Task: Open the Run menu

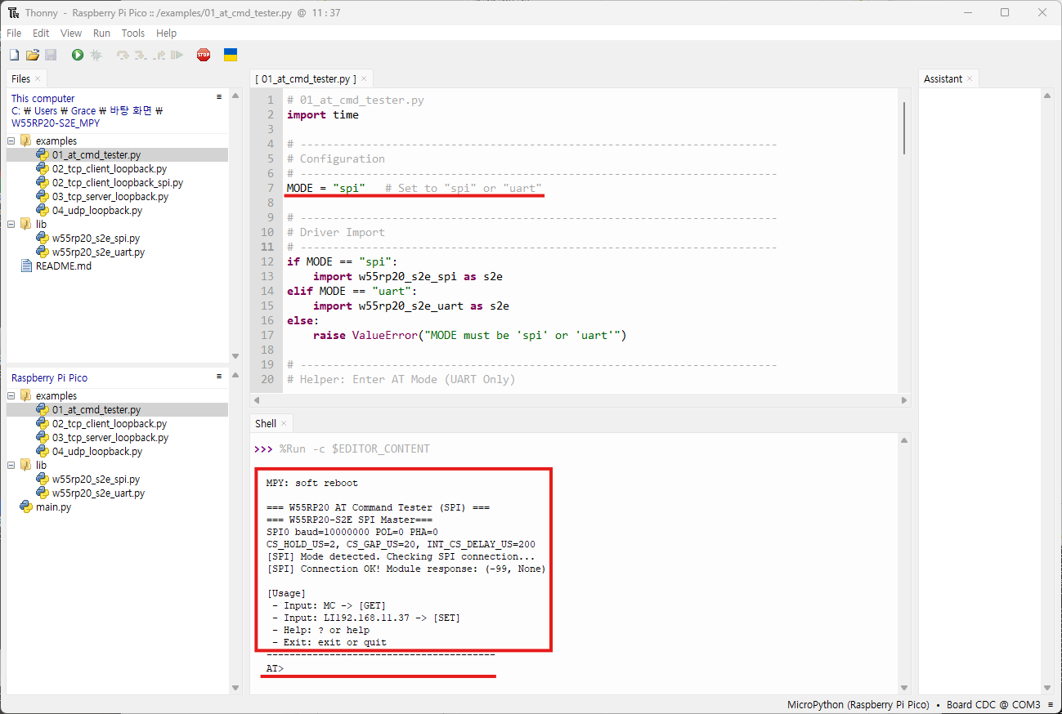Action: tap(101, 33)
